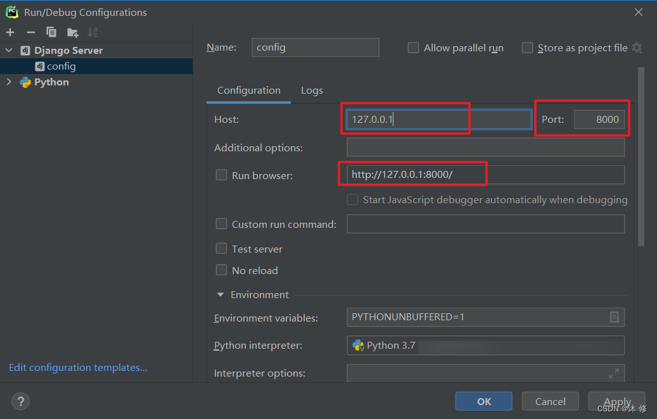Open Edit configuration templates link
The height and width of the screenshot is (419, 657).
point(78,368)
